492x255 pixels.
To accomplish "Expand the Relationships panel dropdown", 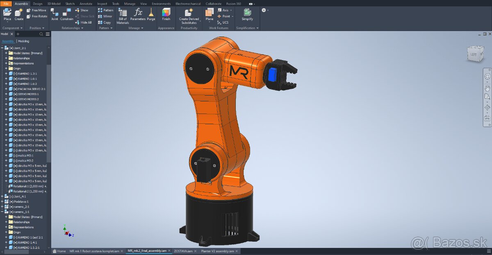I will pyautogui.click(x=82, y=28).
